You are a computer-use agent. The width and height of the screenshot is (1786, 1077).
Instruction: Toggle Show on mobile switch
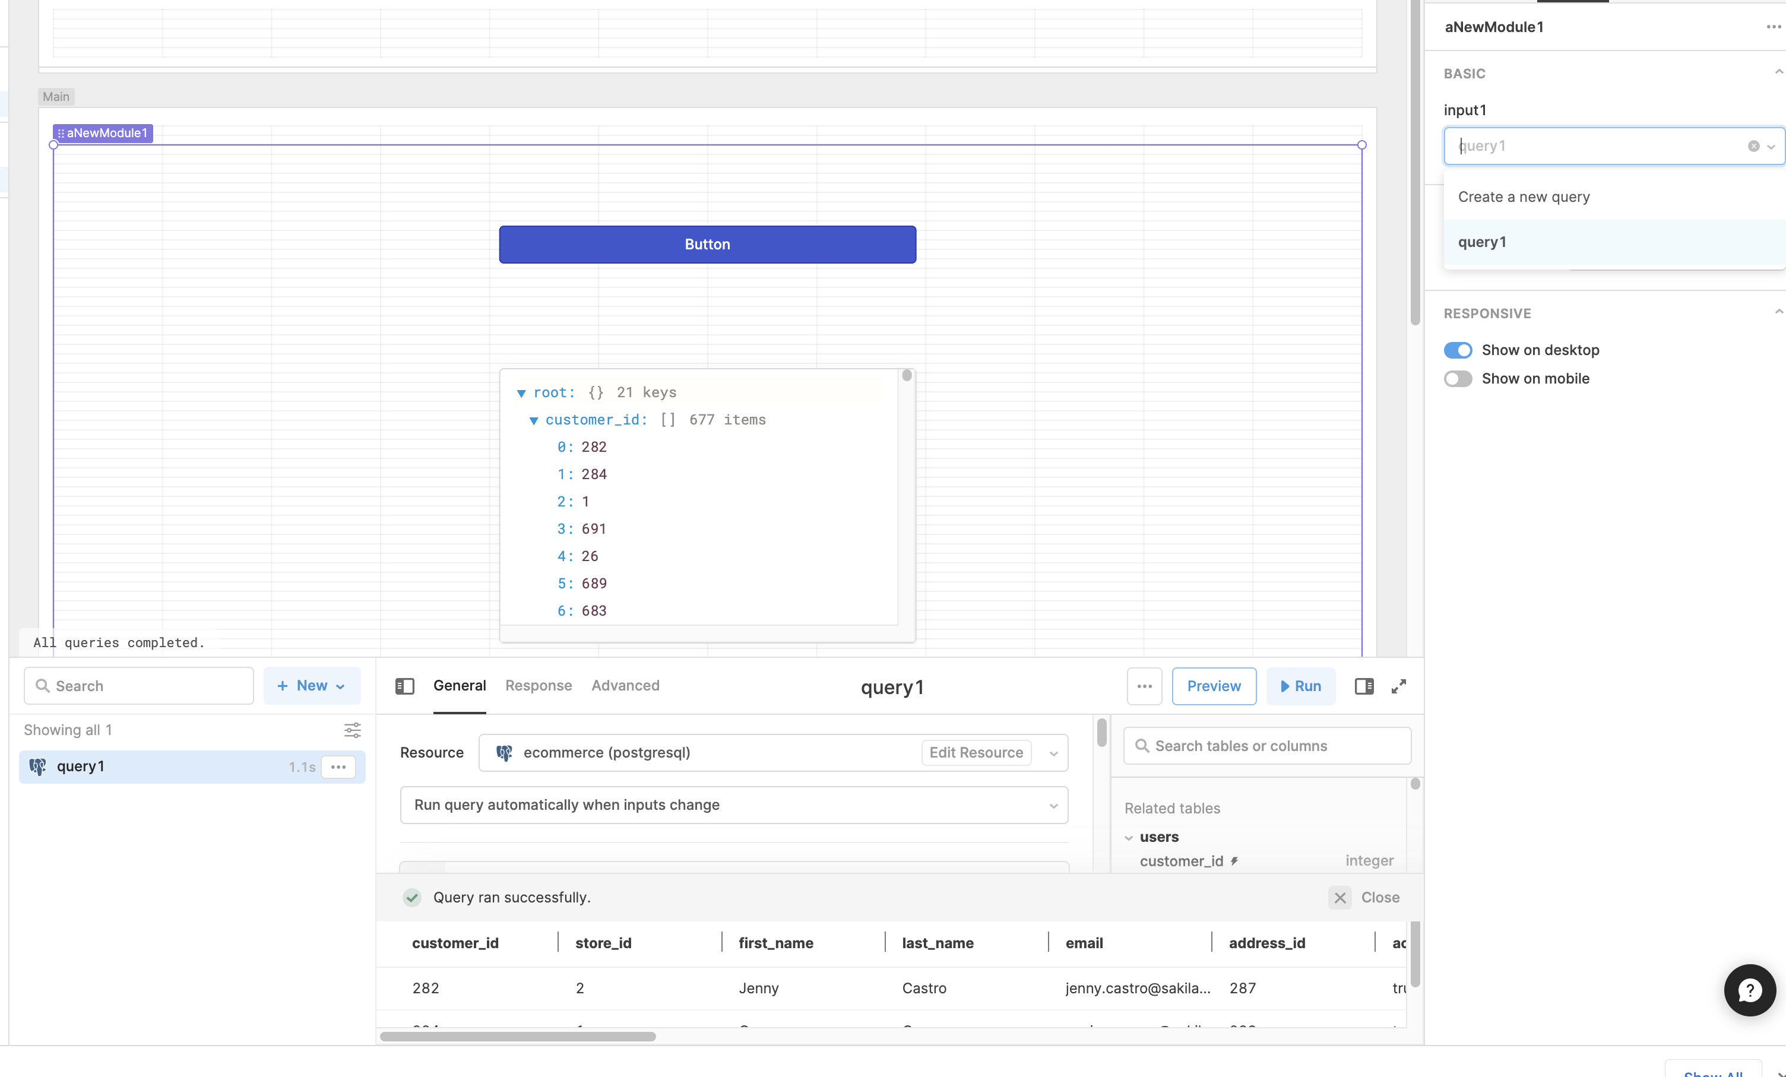[x=1458, y=378]
